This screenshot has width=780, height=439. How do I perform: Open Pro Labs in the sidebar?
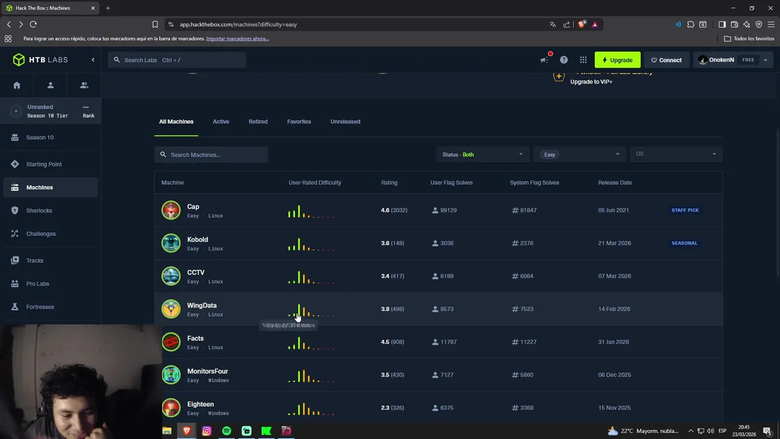[x=51, y=284]
